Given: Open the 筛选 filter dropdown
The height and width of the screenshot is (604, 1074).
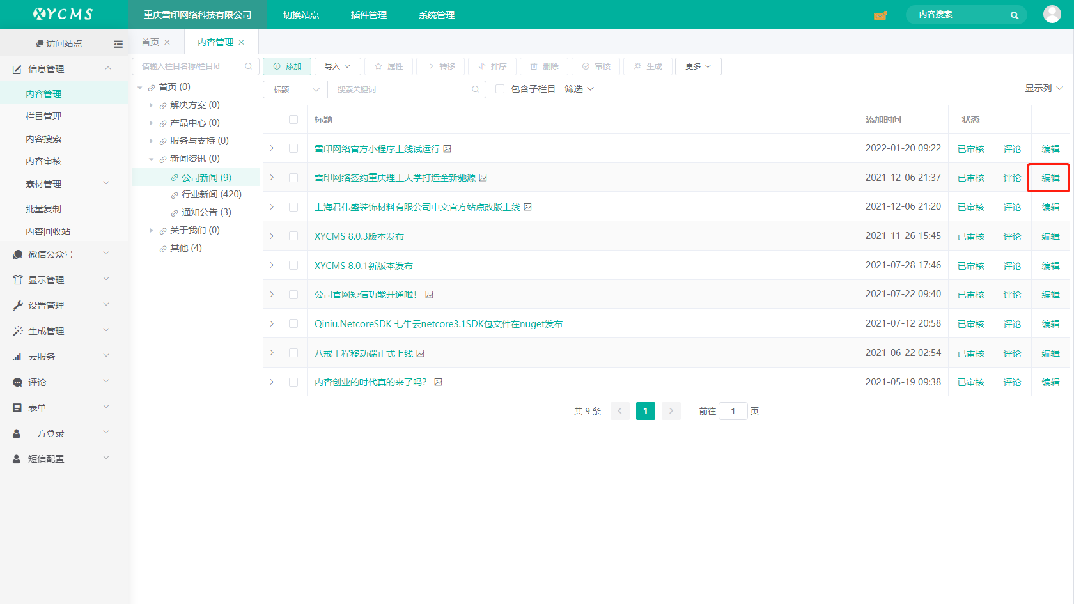Looking at the screenshot, I should pyautogui.click(x=579, y=89).
